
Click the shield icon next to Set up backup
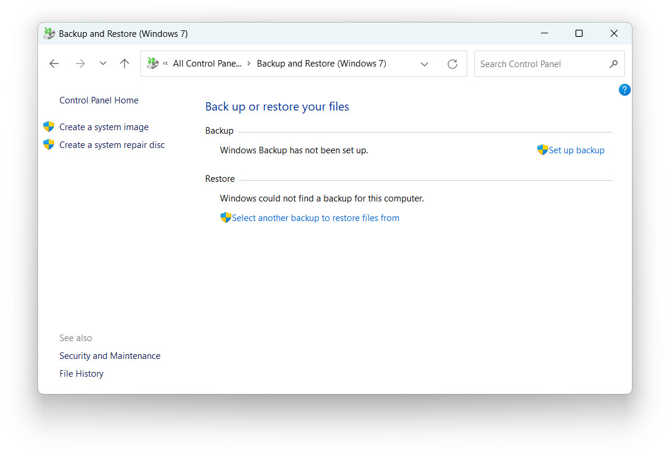542,150
